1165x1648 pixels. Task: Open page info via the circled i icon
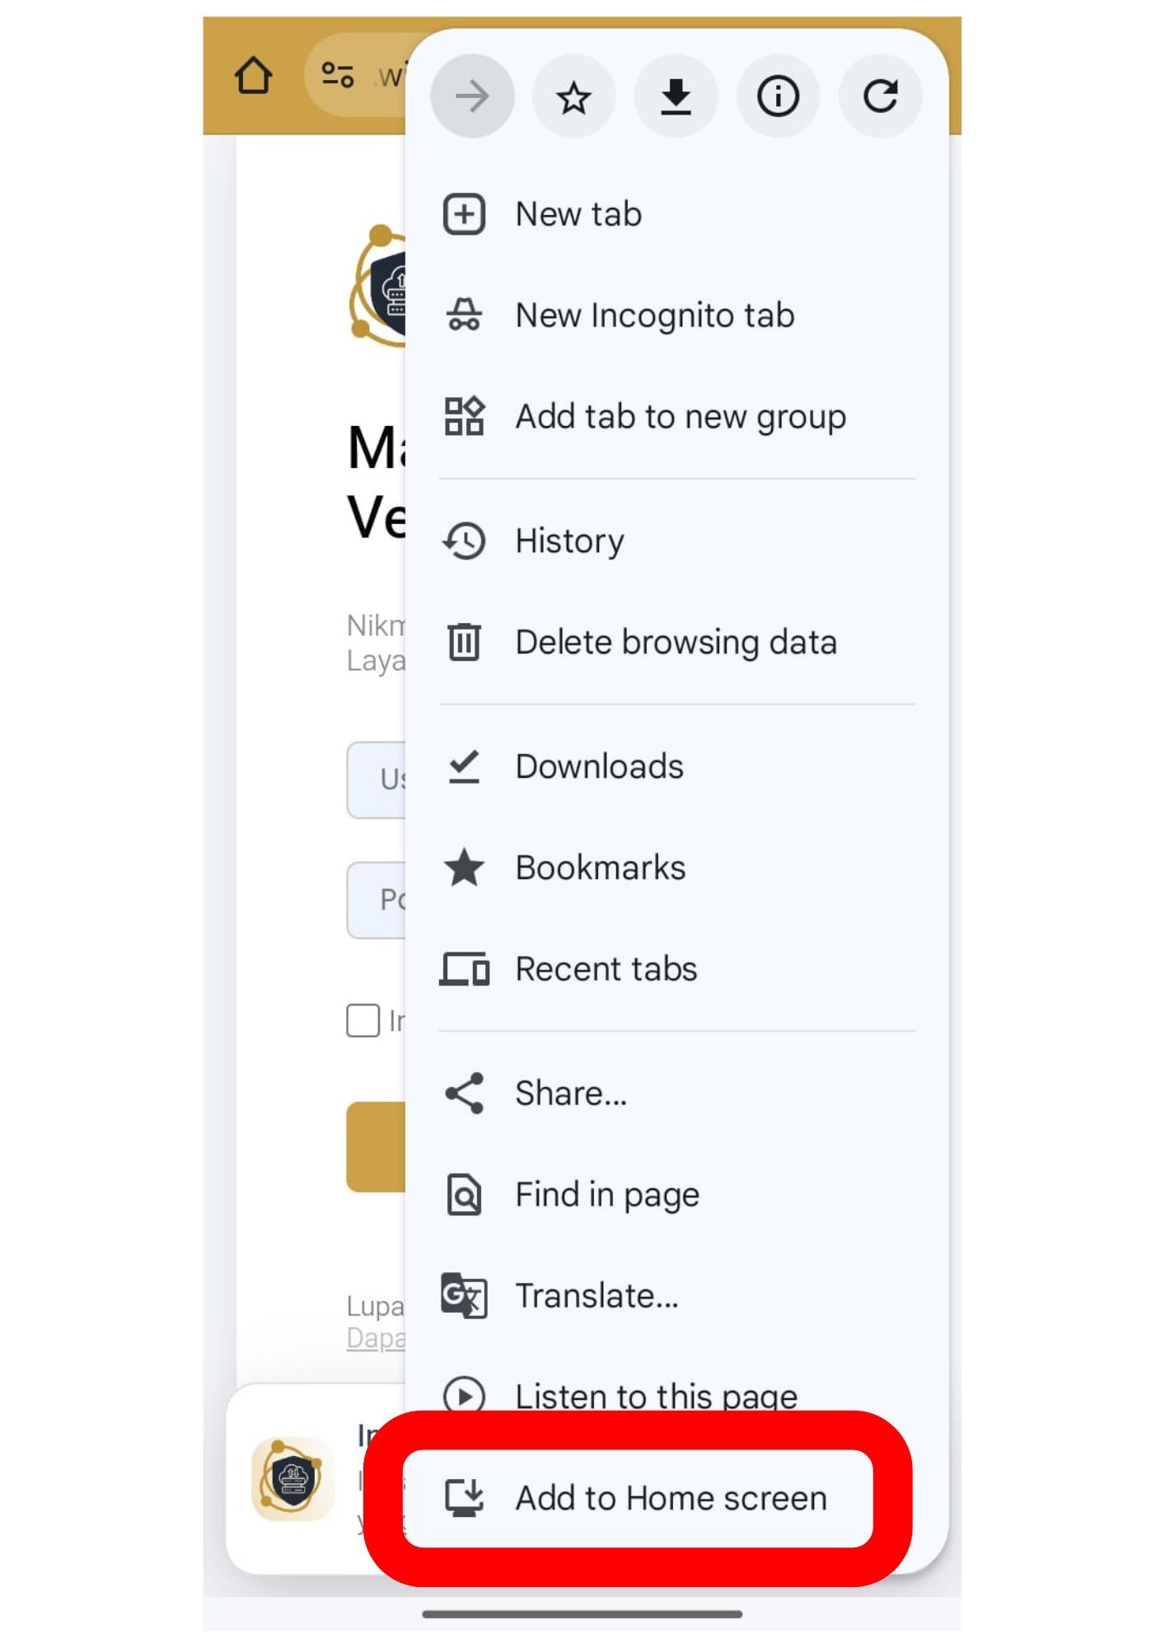coord(778,97)
